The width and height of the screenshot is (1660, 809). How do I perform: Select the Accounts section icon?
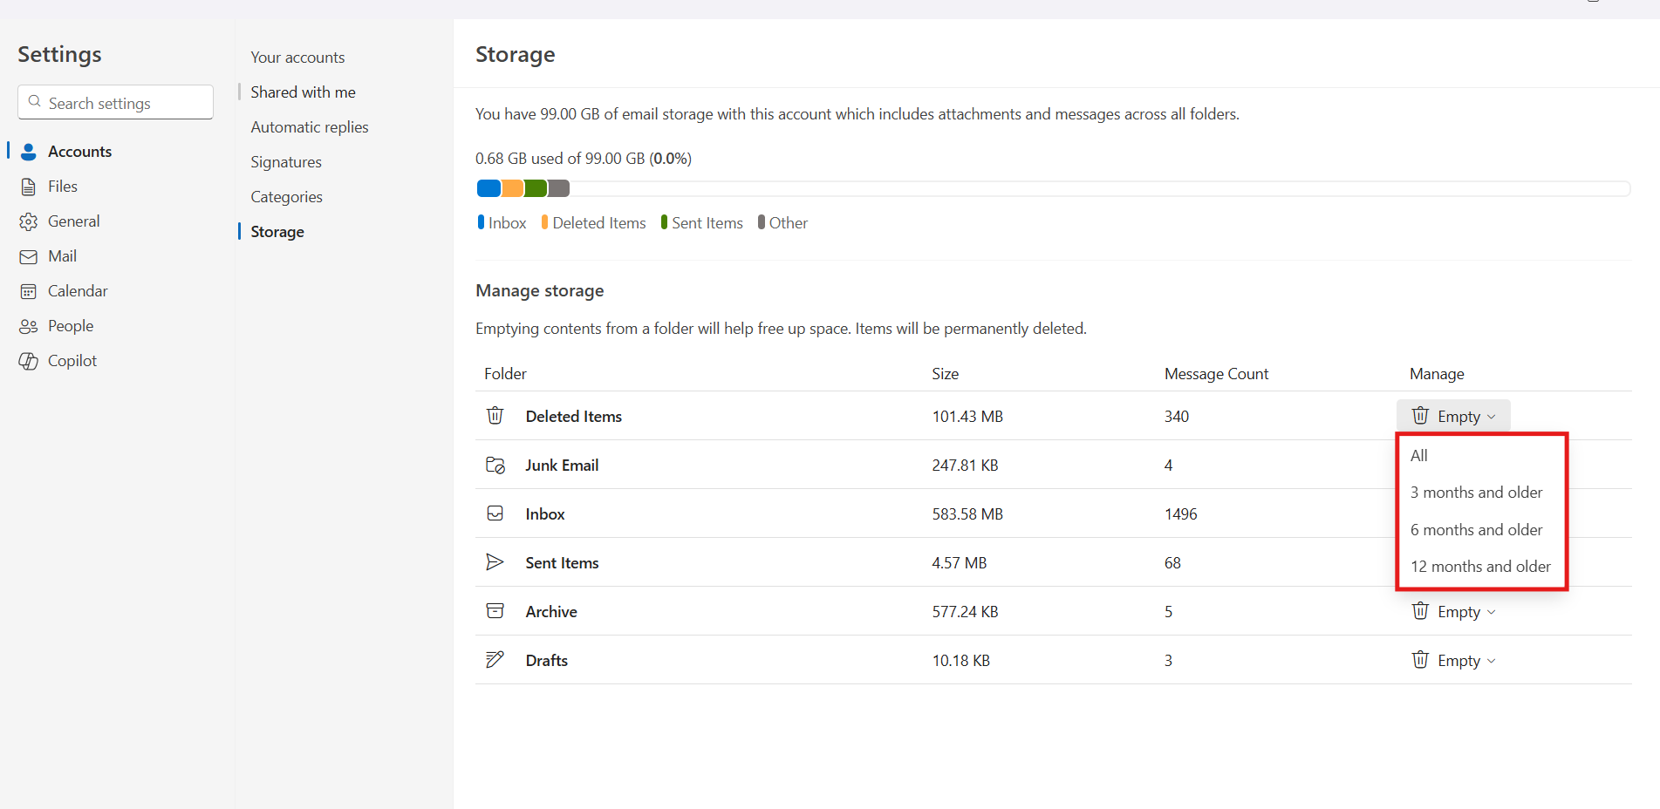29,151
